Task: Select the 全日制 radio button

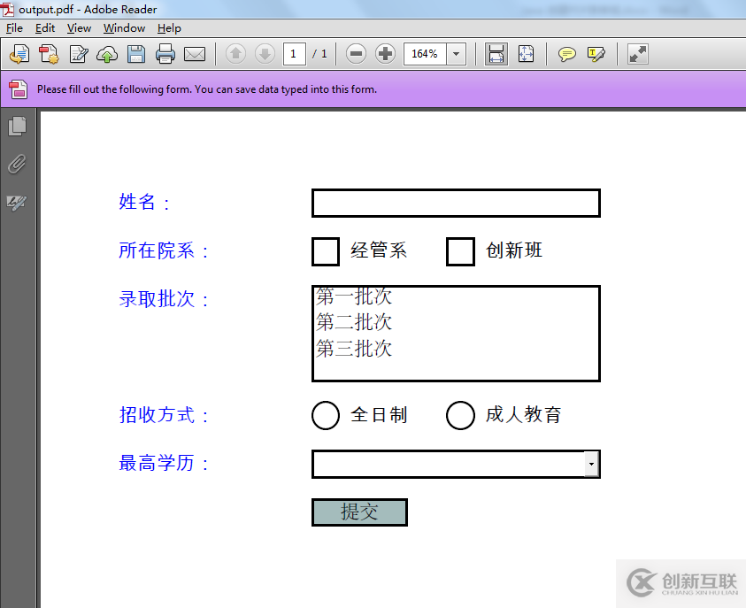Action: click(x=326, y=415)
